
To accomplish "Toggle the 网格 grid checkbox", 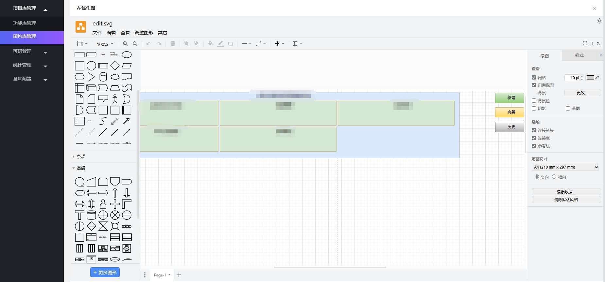I will (x=534, y=78).
